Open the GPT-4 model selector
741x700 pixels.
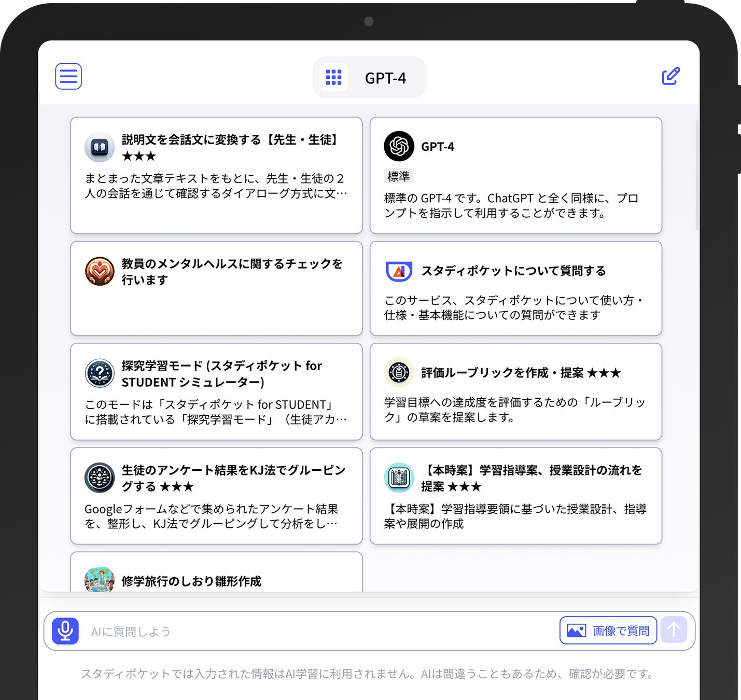pyautogui.click(x=369, y=78)
